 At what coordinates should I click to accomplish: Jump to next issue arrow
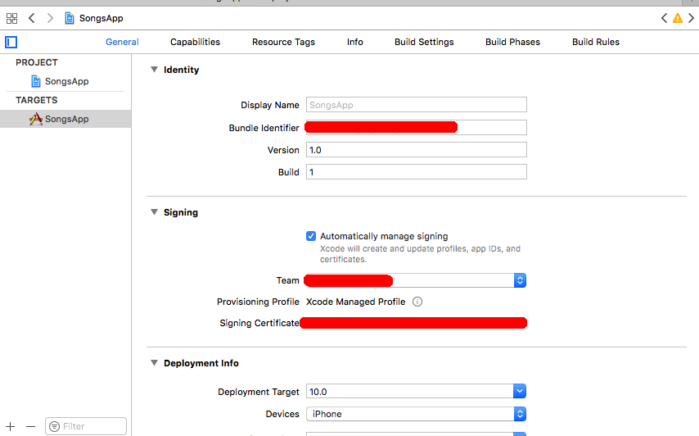691,18
